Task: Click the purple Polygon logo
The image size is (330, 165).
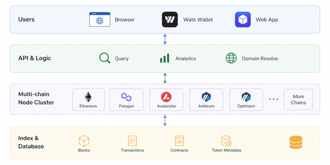Action: [x=126, y=97]
